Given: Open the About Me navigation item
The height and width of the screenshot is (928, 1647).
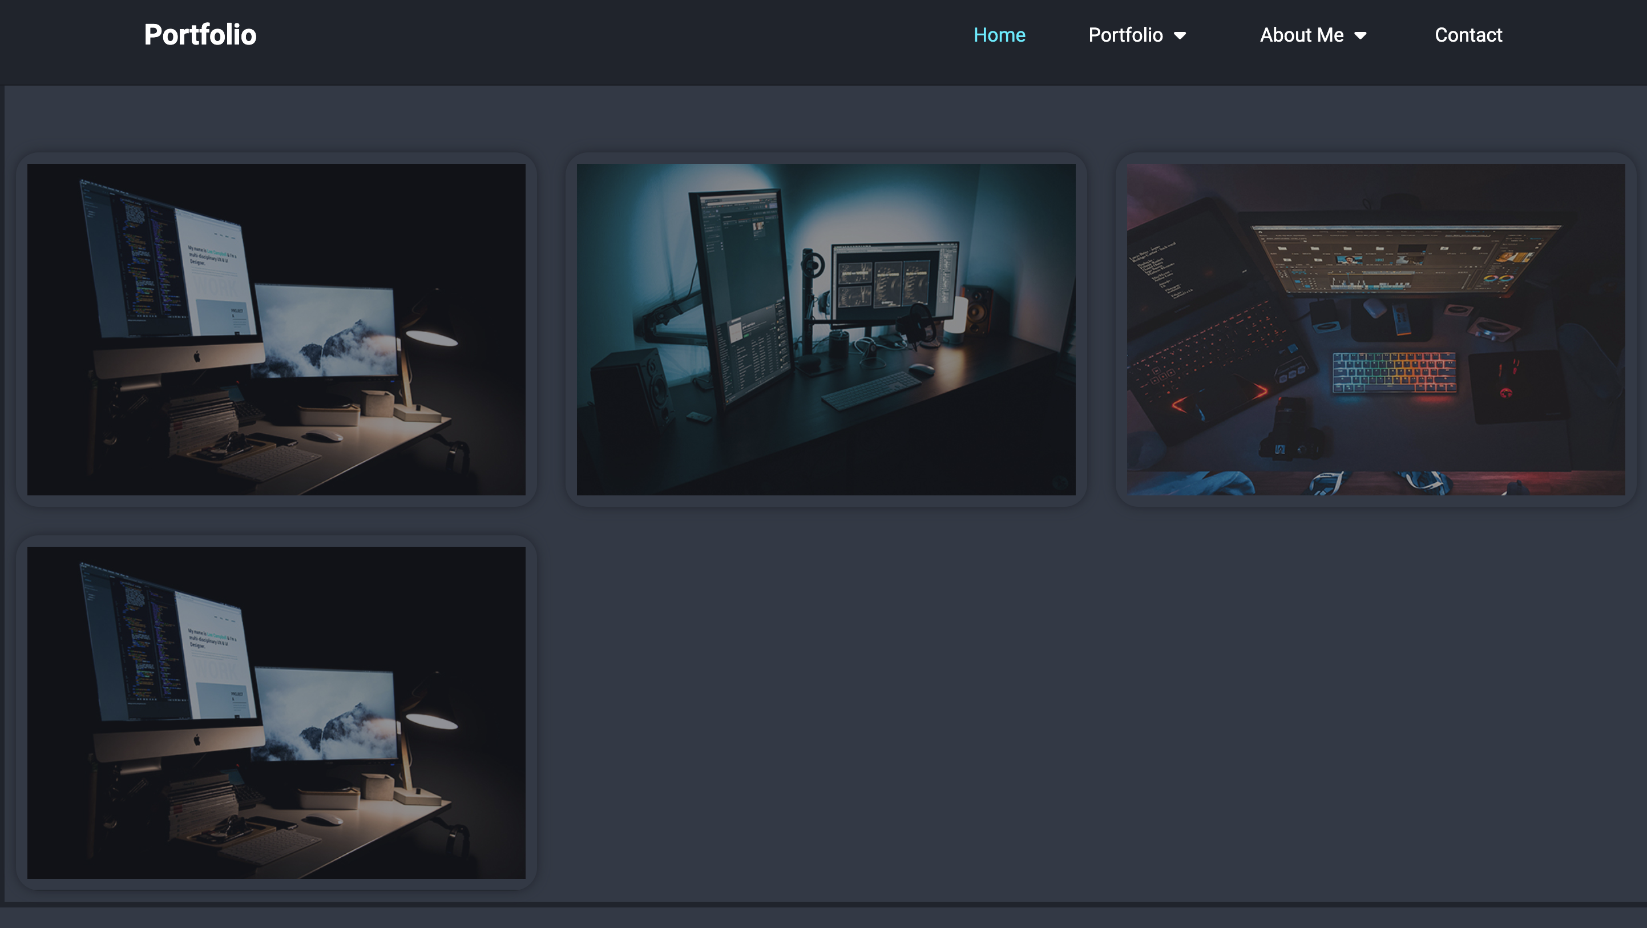Looking at the screenshot, I should click(x=1301, y=35).
